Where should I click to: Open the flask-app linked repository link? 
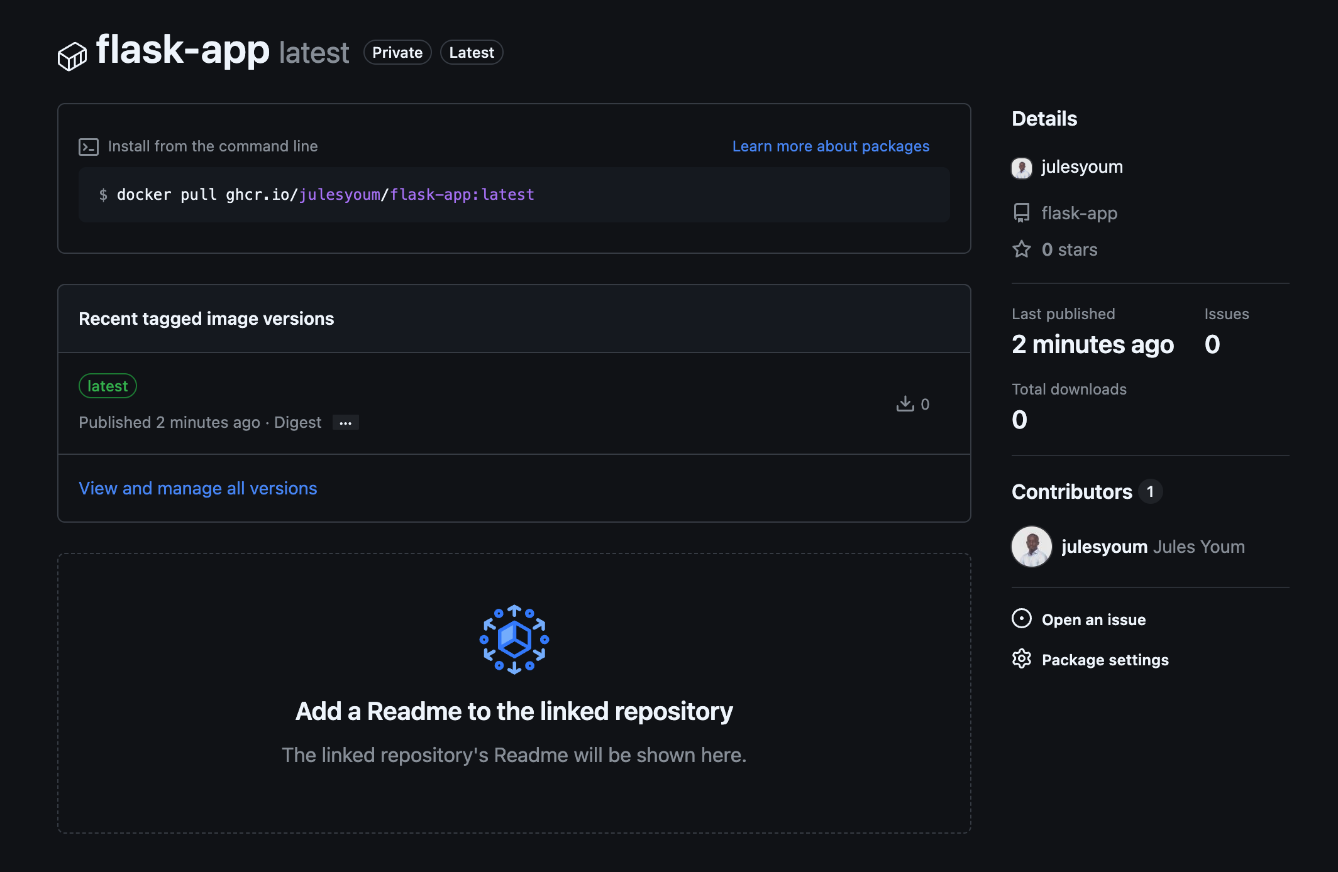coord(1079,213)
